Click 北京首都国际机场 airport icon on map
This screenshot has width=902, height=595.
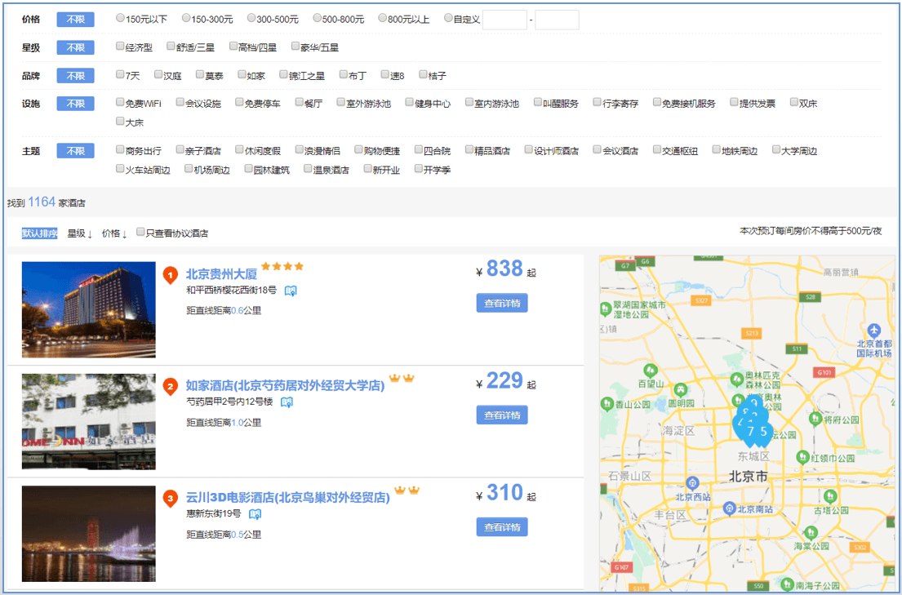[873, 331]
